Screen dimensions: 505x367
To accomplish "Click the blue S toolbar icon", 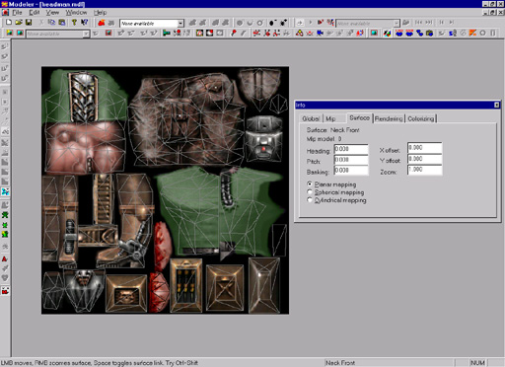I will coord(453,33).
